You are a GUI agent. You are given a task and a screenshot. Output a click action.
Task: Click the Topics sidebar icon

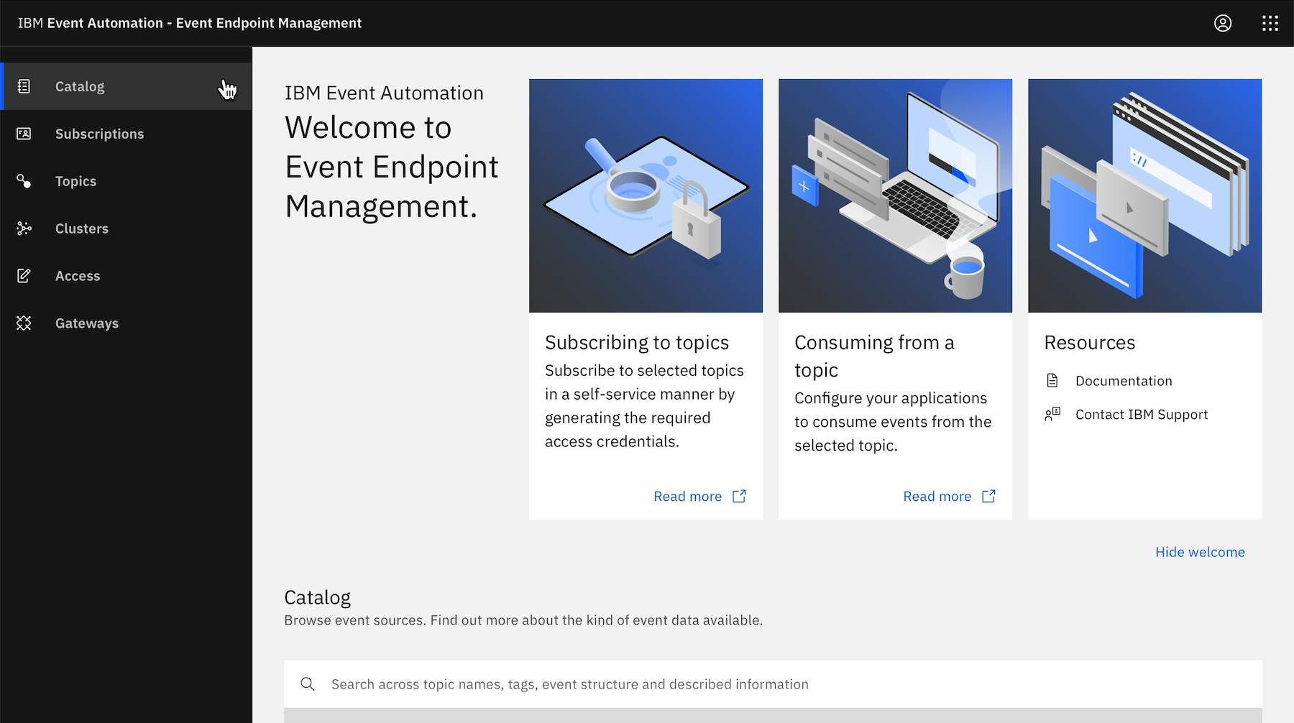tap(24, 181)
